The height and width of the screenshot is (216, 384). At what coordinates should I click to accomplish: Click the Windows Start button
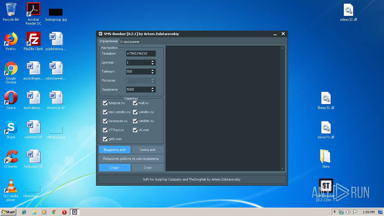point(8,212)
